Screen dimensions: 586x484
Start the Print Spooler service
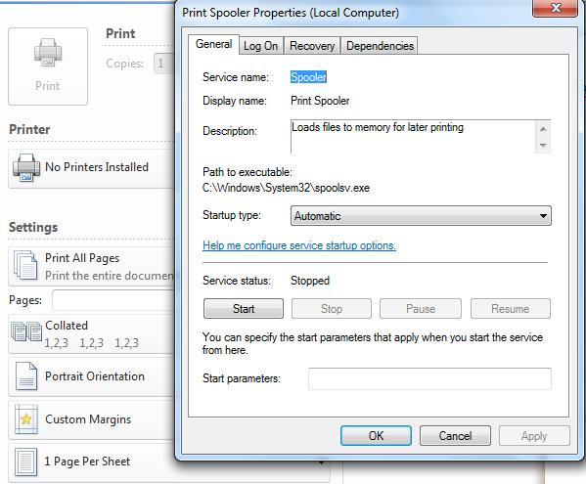click(x=244, y=309)
